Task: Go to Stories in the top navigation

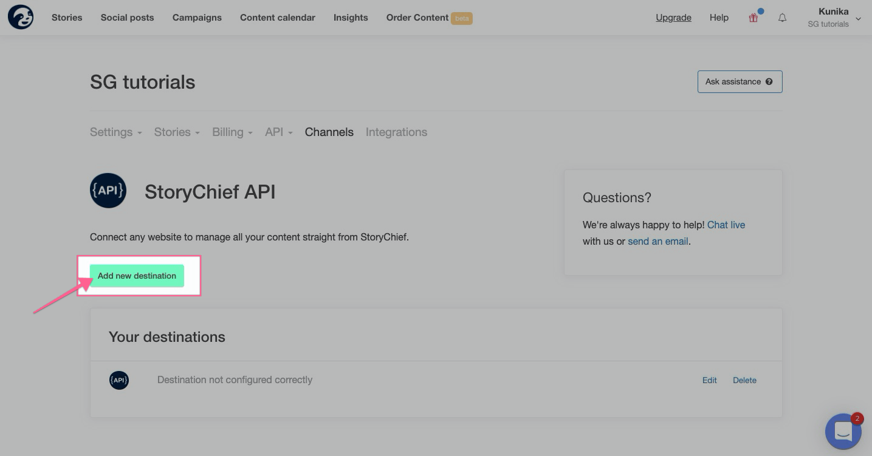Action: (x=67, y=18)
